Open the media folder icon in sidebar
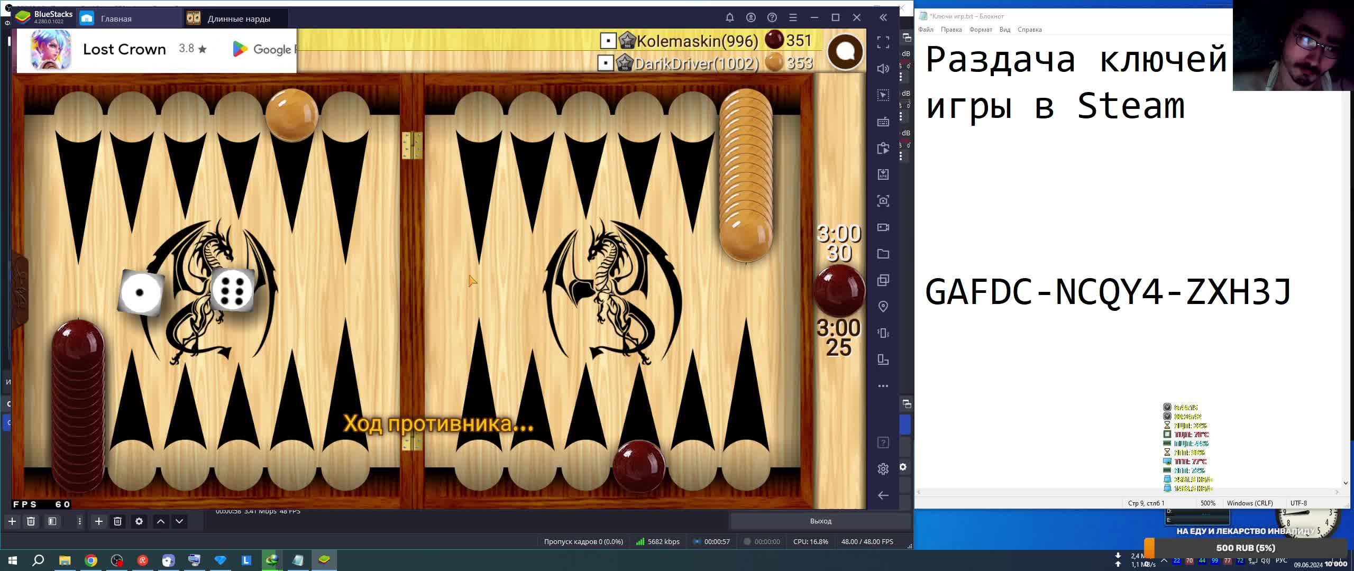The image size is (1354, 571). click(x=883, y=254)
